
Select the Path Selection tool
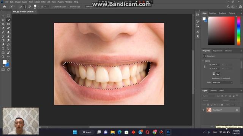[x=8, y=49]
